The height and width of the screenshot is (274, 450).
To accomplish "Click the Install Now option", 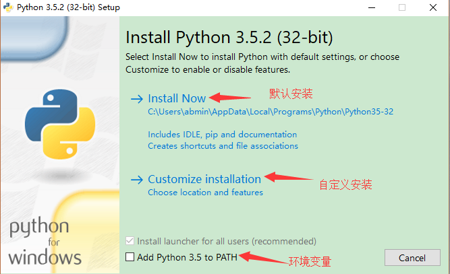I will click(177, 98).
